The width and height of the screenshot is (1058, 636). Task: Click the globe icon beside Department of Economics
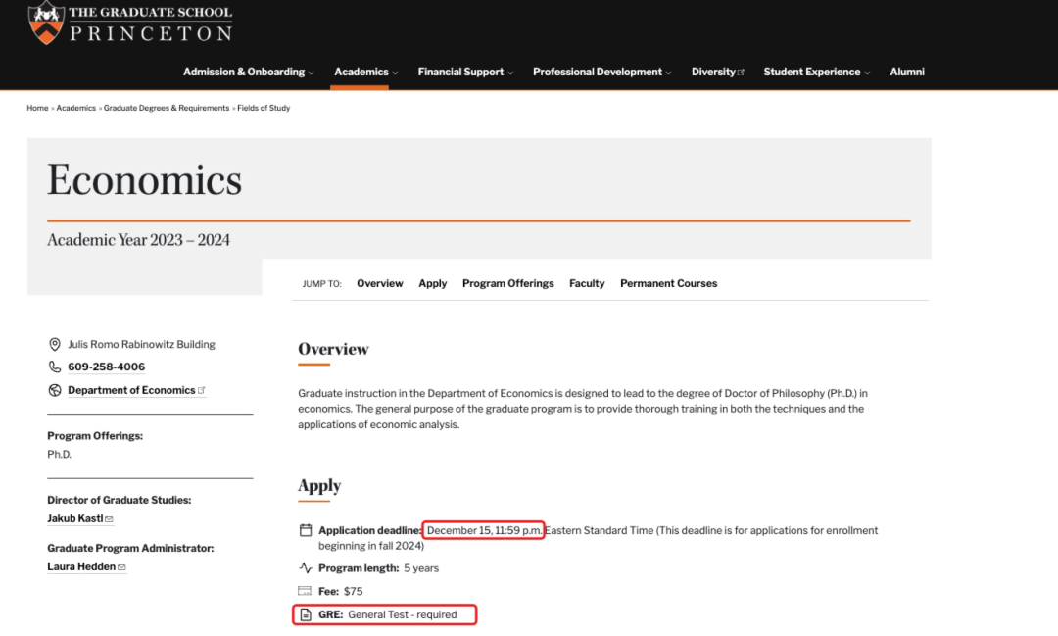tap(55, 390)
